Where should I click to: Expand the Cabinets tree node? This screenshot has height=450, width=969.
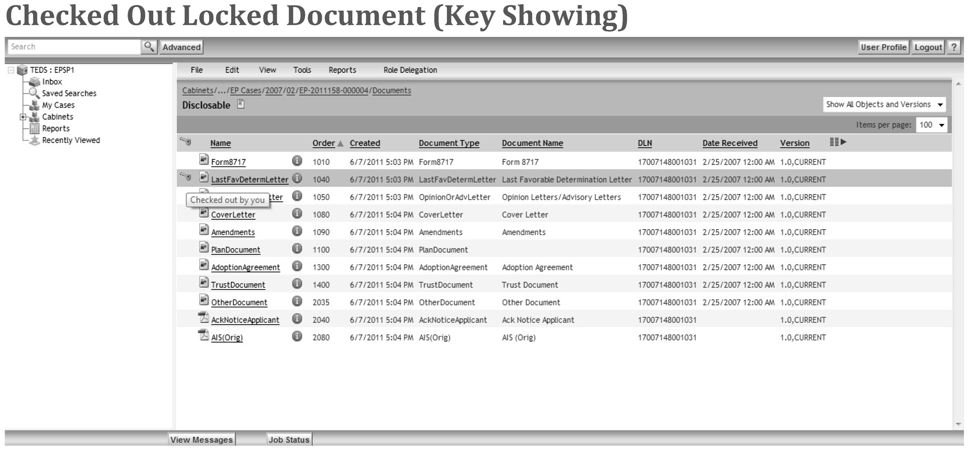coord(23,117)
